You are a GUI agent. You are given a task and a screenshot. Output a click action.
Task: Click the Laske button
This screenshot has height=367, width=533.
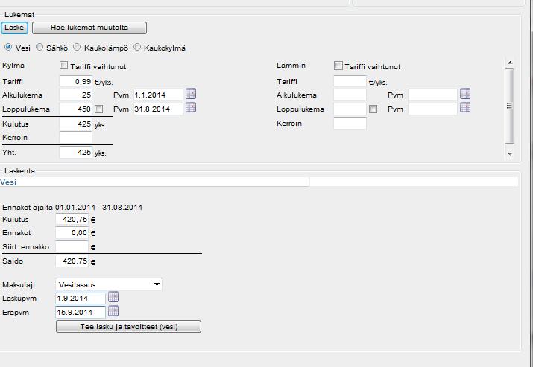point(14,28)
